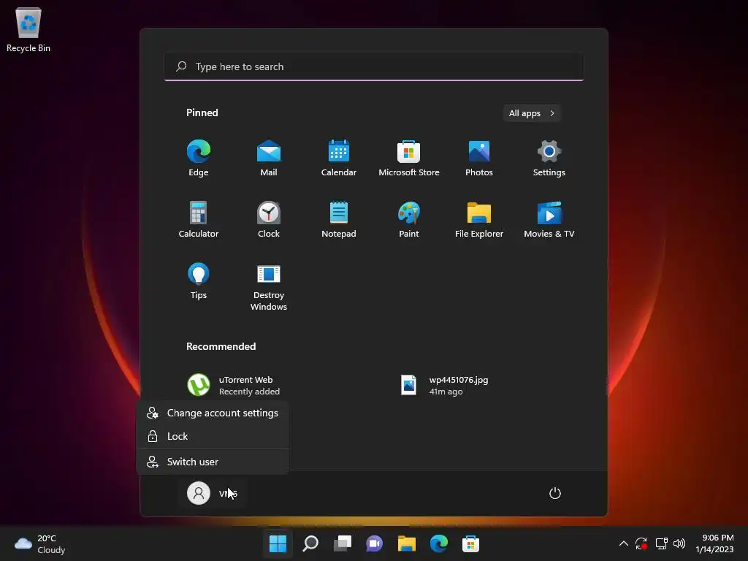This screenshot has width=748, height=561.
Task: Click the Type here to search field
Action: (374, 66)
